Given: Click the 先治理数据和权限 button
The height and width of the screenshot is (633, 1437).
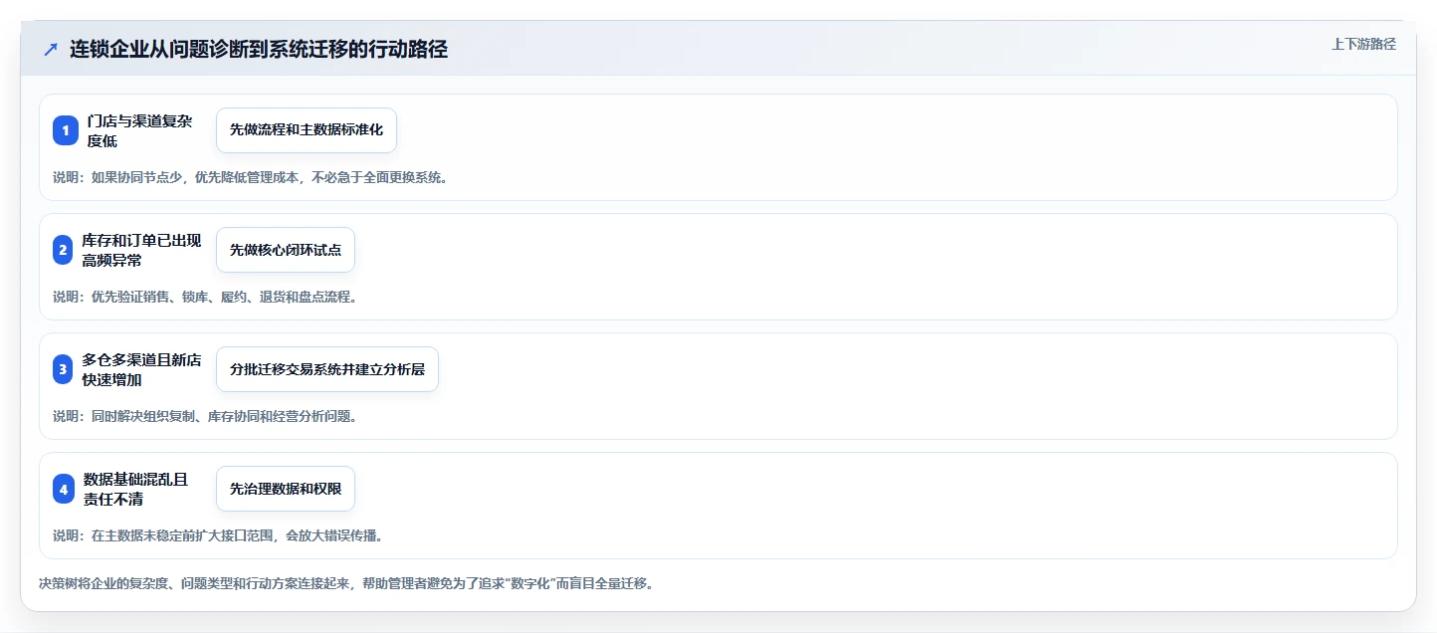Looking at the screenshot, I should pyautogui.click(x=286, y=489).
